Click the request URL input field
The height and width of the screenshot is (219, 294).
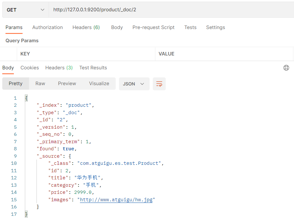171,10
